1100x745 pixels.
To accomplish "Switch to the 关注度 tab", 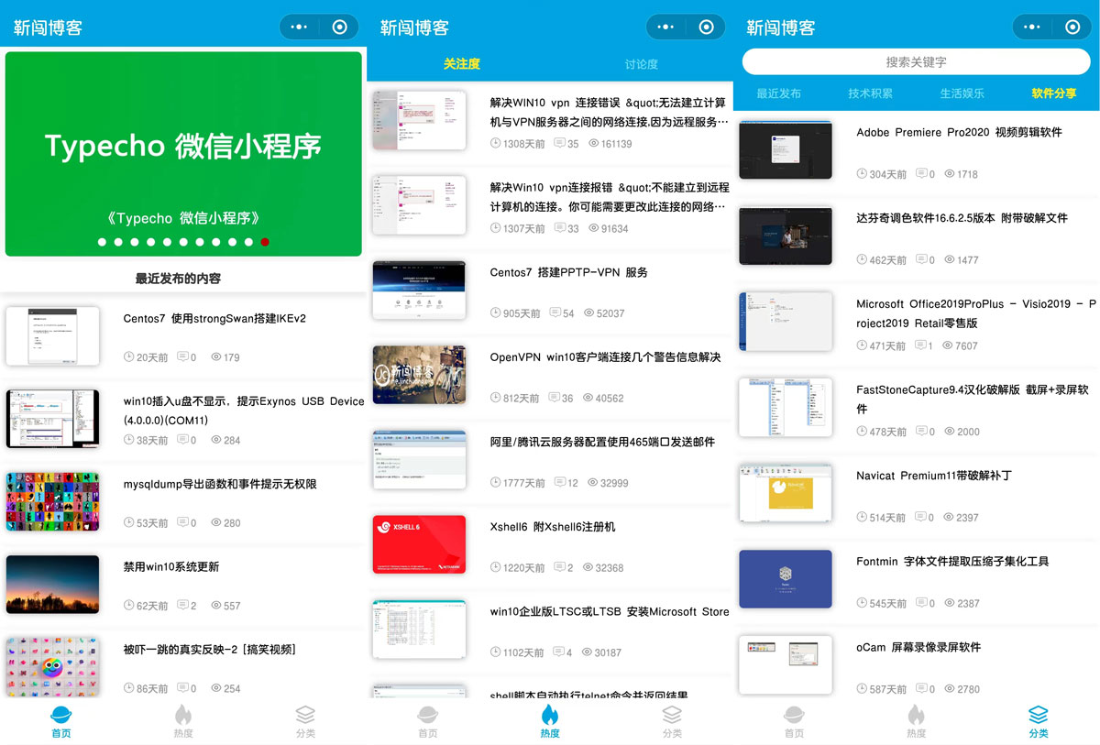I will tap(461, 64).
